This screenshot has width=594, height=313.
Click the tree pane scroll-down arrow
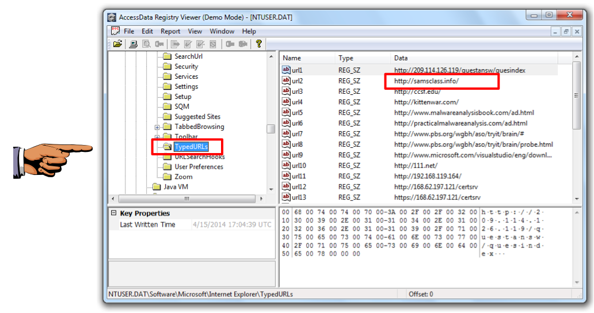271,189
